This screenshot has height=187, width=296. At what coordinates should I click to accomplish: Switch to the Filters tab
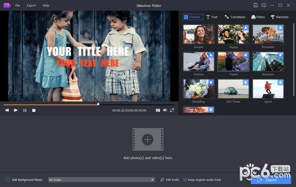[258, 17]
